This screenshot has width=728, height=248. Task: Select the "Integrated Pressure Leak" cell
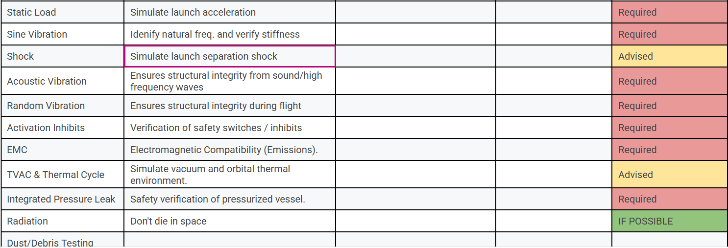pos(63,199)
